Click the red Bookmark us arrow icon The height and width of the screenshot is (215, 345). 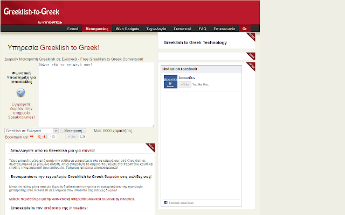[32, 137]
